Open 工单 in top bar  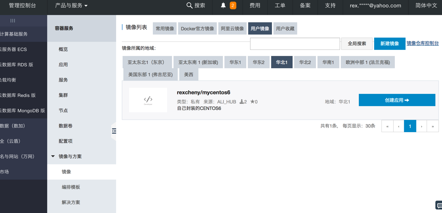pyautogui.click(x=280, y=5)
